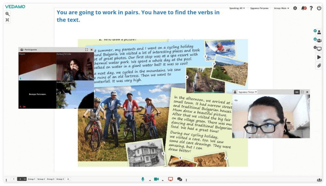Open the attachments paperclip icon
326x186 pixels.
[319, 66]
